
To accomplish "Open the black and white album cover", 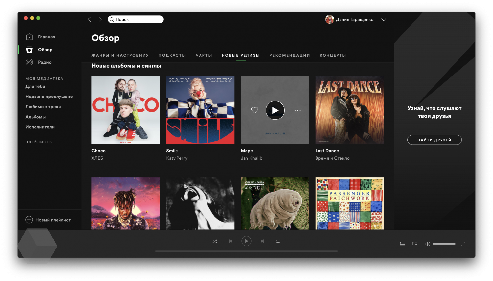I will click(x=200, y=204).
